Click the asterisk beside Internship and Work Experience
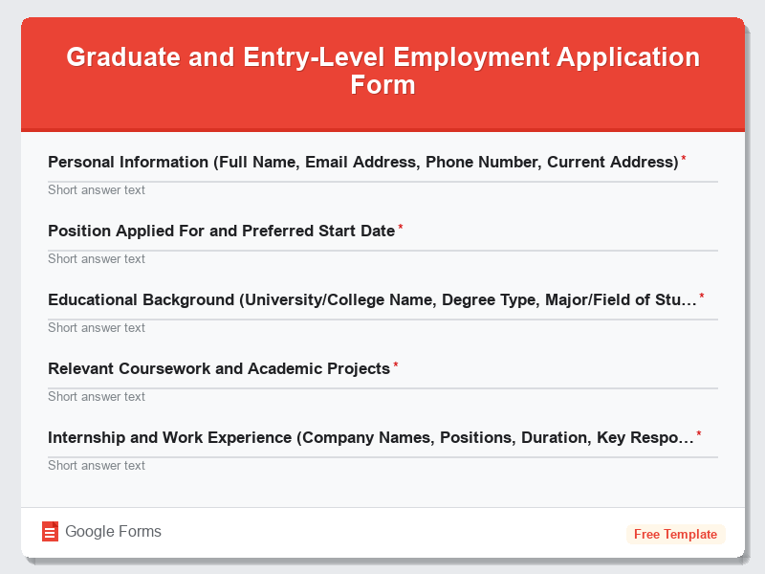The width and height of the screenshot is (765, 574). pyautogui.click(x=699, y=431)
